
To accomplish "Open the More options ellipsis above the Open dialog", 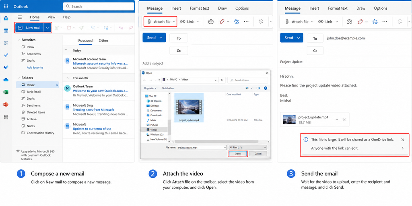I will (246, 22).
